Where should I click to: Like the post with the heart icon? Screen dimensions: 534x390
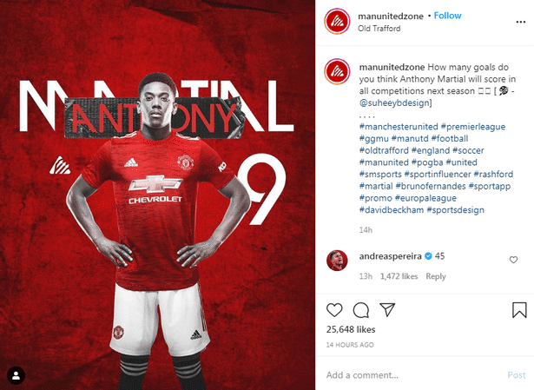click(334, 310)
